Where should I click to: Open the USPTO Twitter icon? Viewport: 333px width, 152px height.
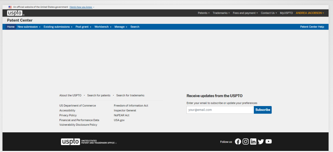tap(261, 141)
